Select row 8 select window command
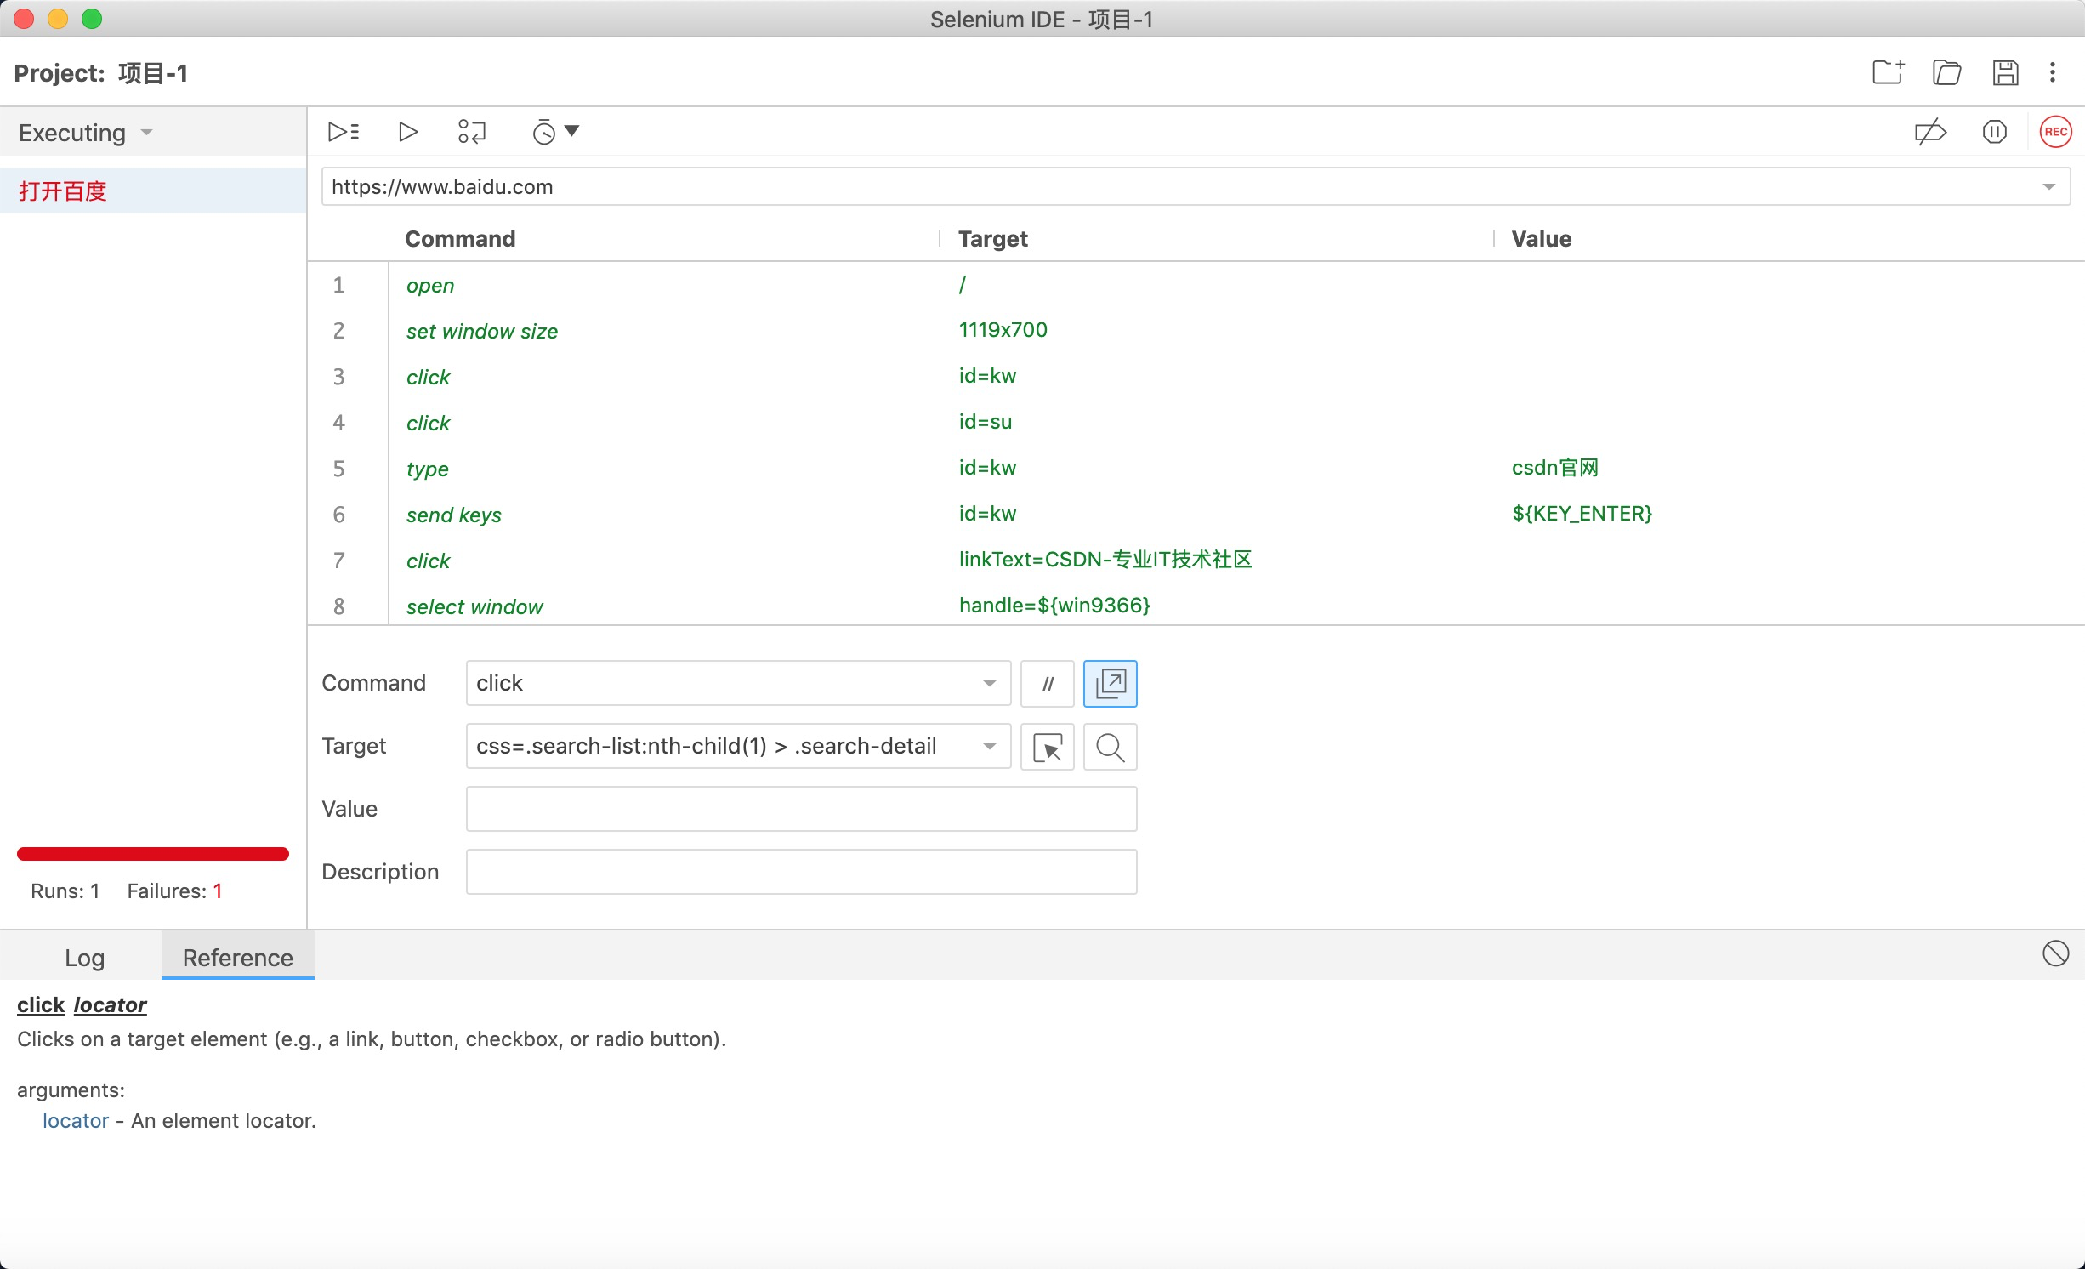Viewport: 2085px width, 1269px height. 1196,605
